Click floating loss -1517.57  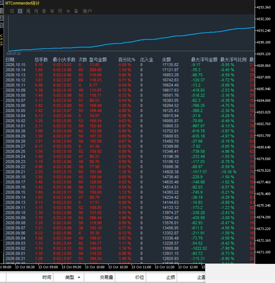coord(199,172)
